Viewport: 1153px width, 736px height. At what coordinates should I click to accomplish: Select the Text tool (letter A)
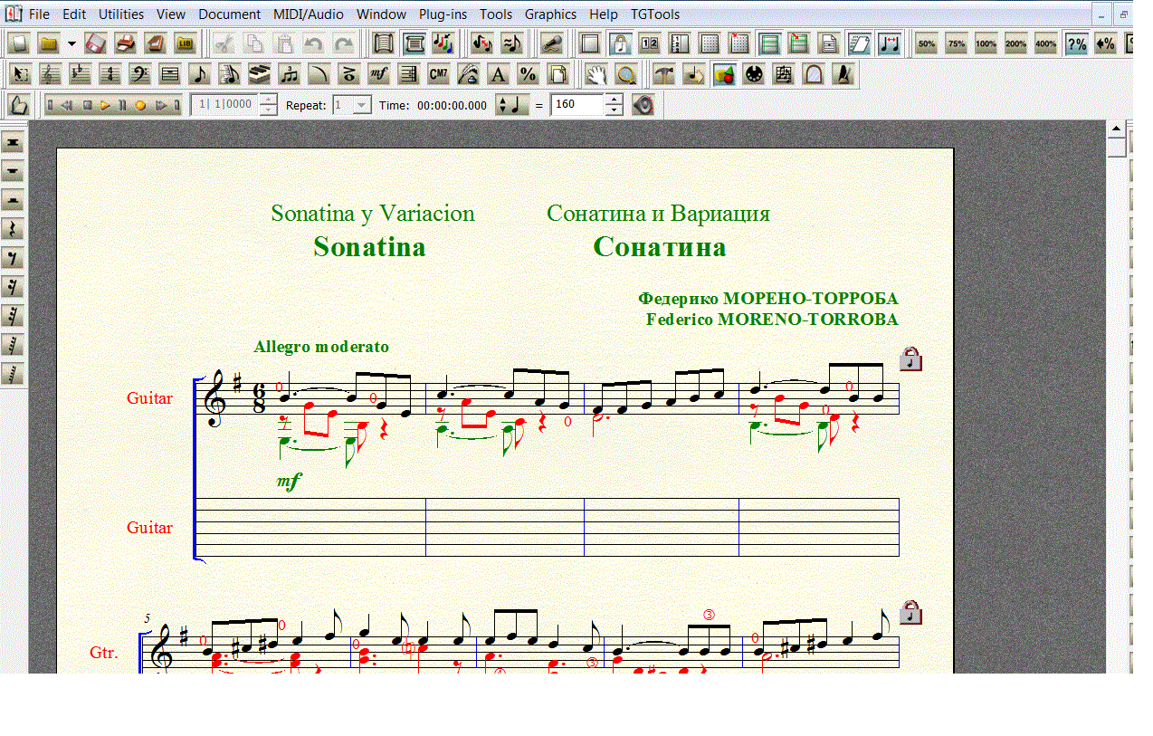coord(497,74)
